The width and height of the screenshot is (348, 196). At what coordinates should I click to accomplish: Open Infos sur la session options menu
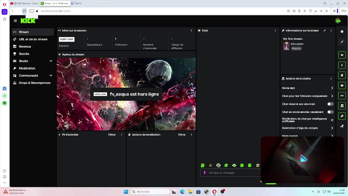[x=191, y=30]
